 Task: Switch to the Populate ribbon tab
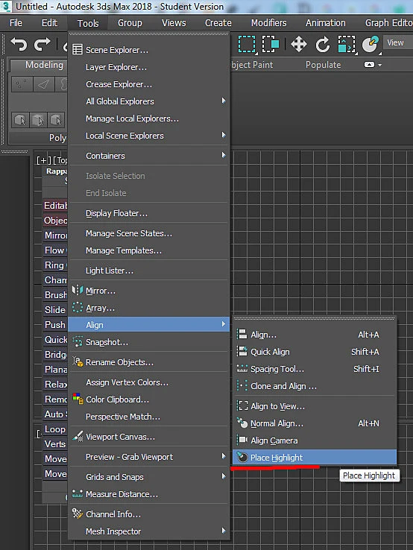coord(324,65)
